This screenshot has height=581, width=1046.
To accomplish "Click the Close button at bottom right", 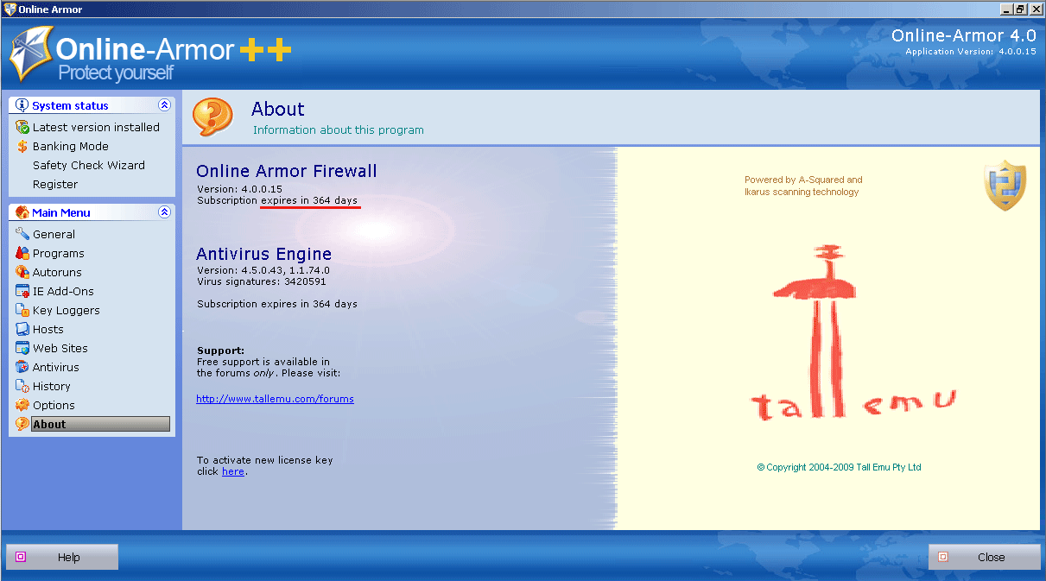I will pyautogui.click(x=985, y=557).
